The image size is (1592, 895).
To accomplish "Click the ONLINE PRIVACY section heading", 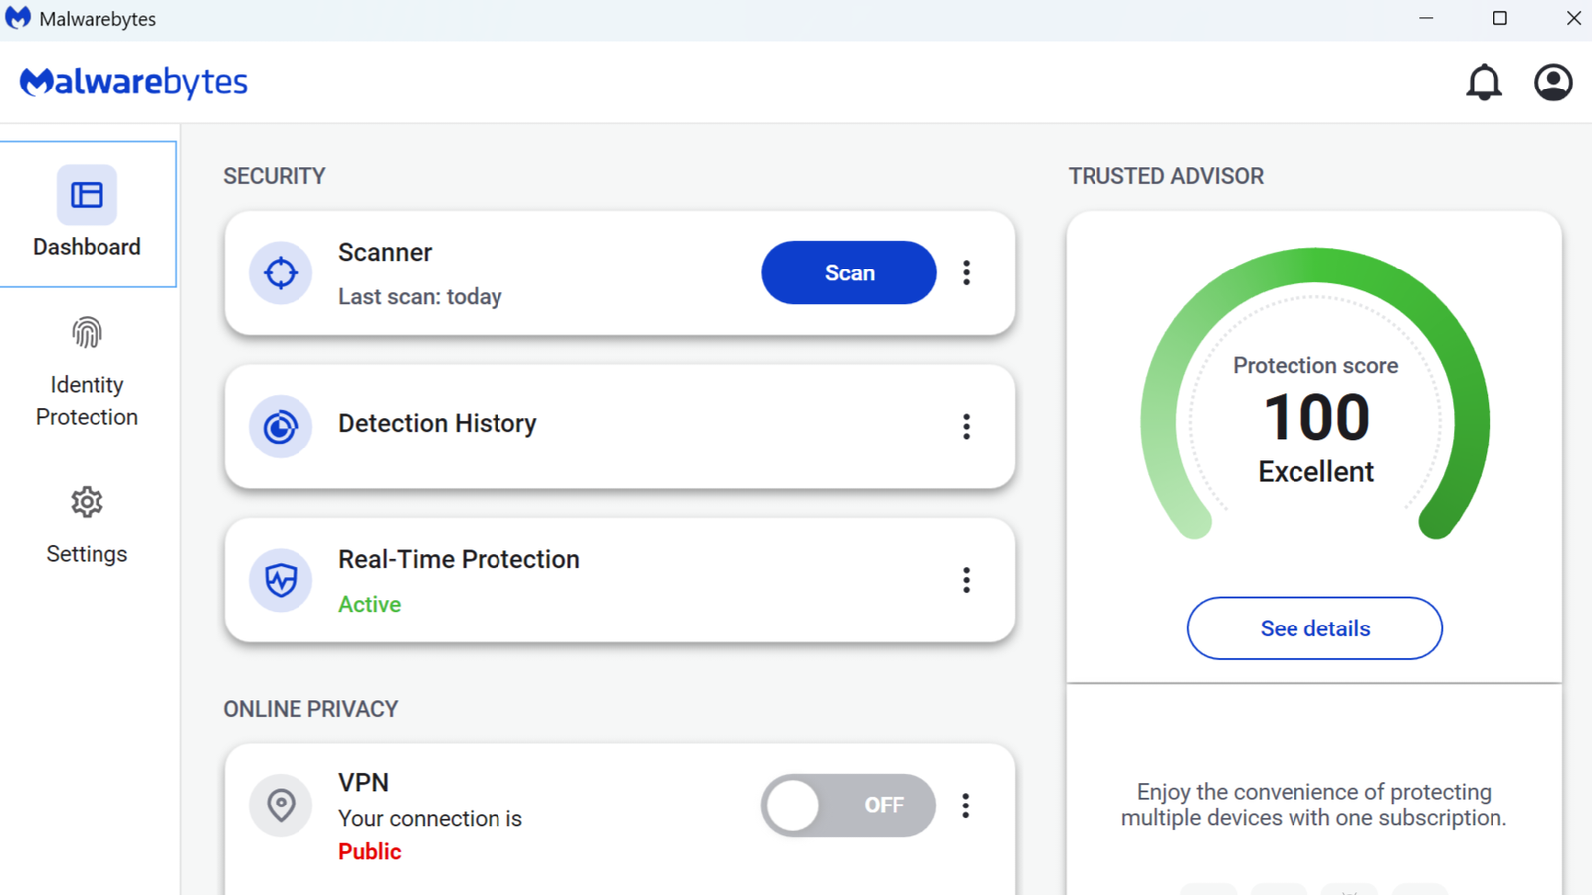I will click(310, 709).
